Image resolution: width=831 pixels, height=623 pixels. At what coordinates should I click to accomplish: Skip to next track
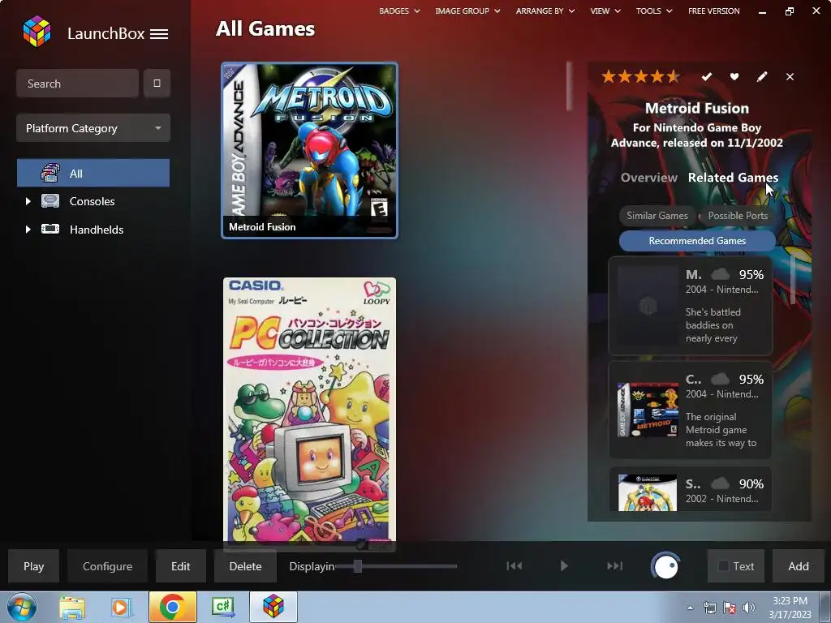(614, 565)
